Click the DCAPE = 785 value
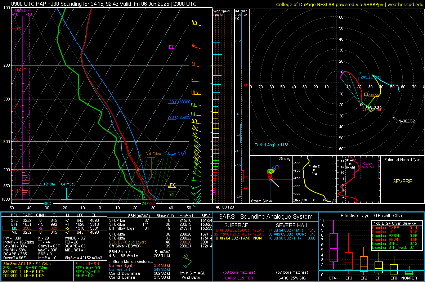 click(x=15, y=254)
